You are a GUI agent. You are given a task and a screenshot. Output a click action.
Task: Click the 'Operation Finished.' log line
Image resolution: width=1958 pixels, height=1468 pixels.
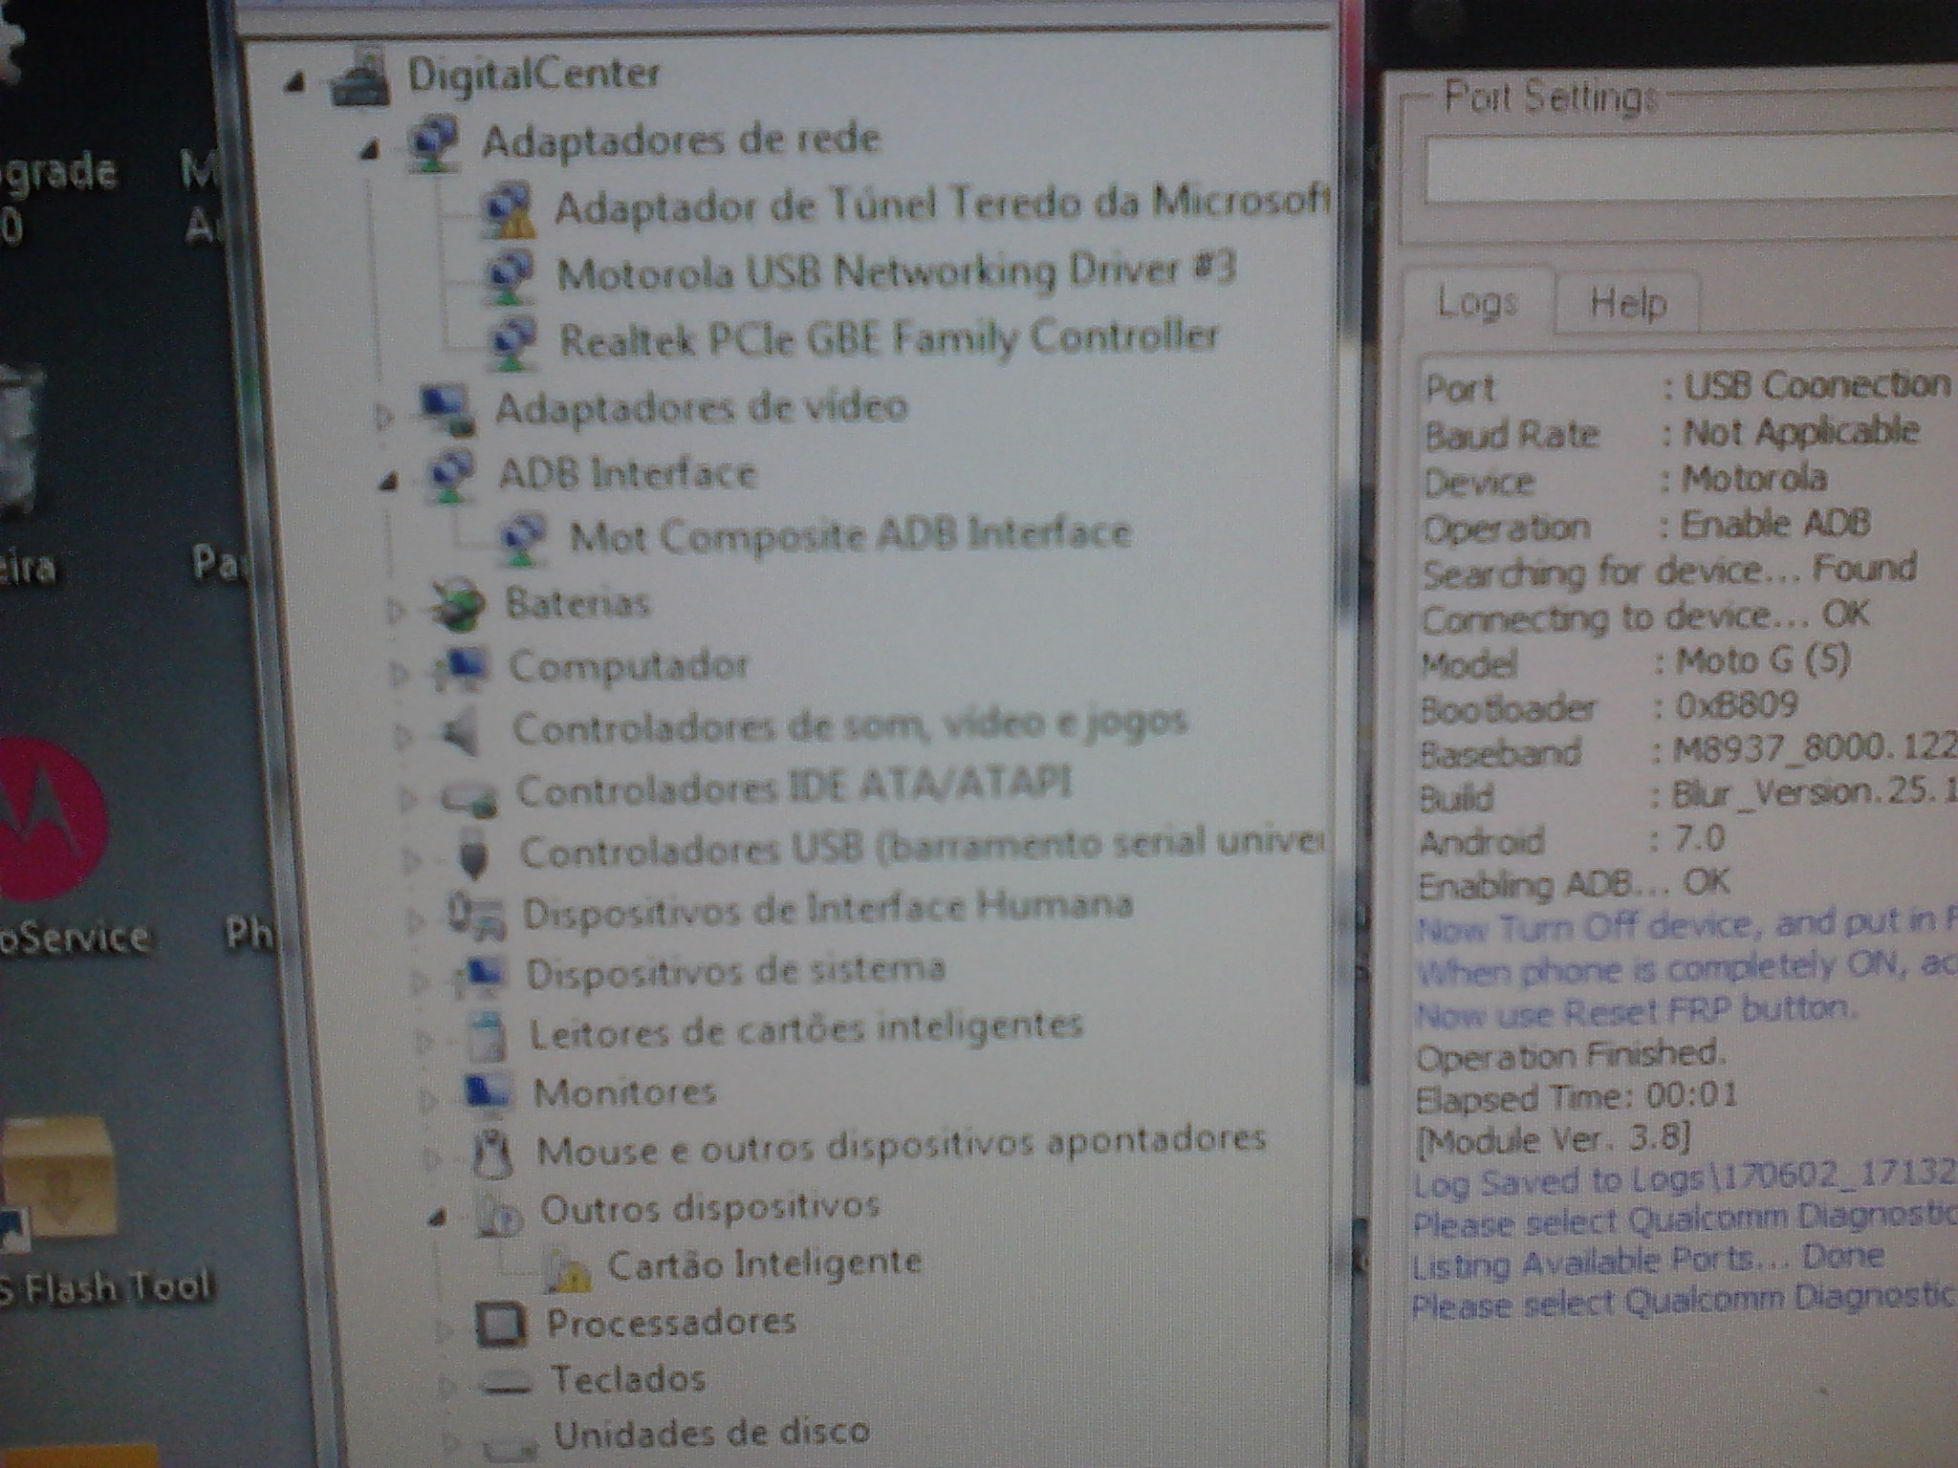tap(1571, 1055)
